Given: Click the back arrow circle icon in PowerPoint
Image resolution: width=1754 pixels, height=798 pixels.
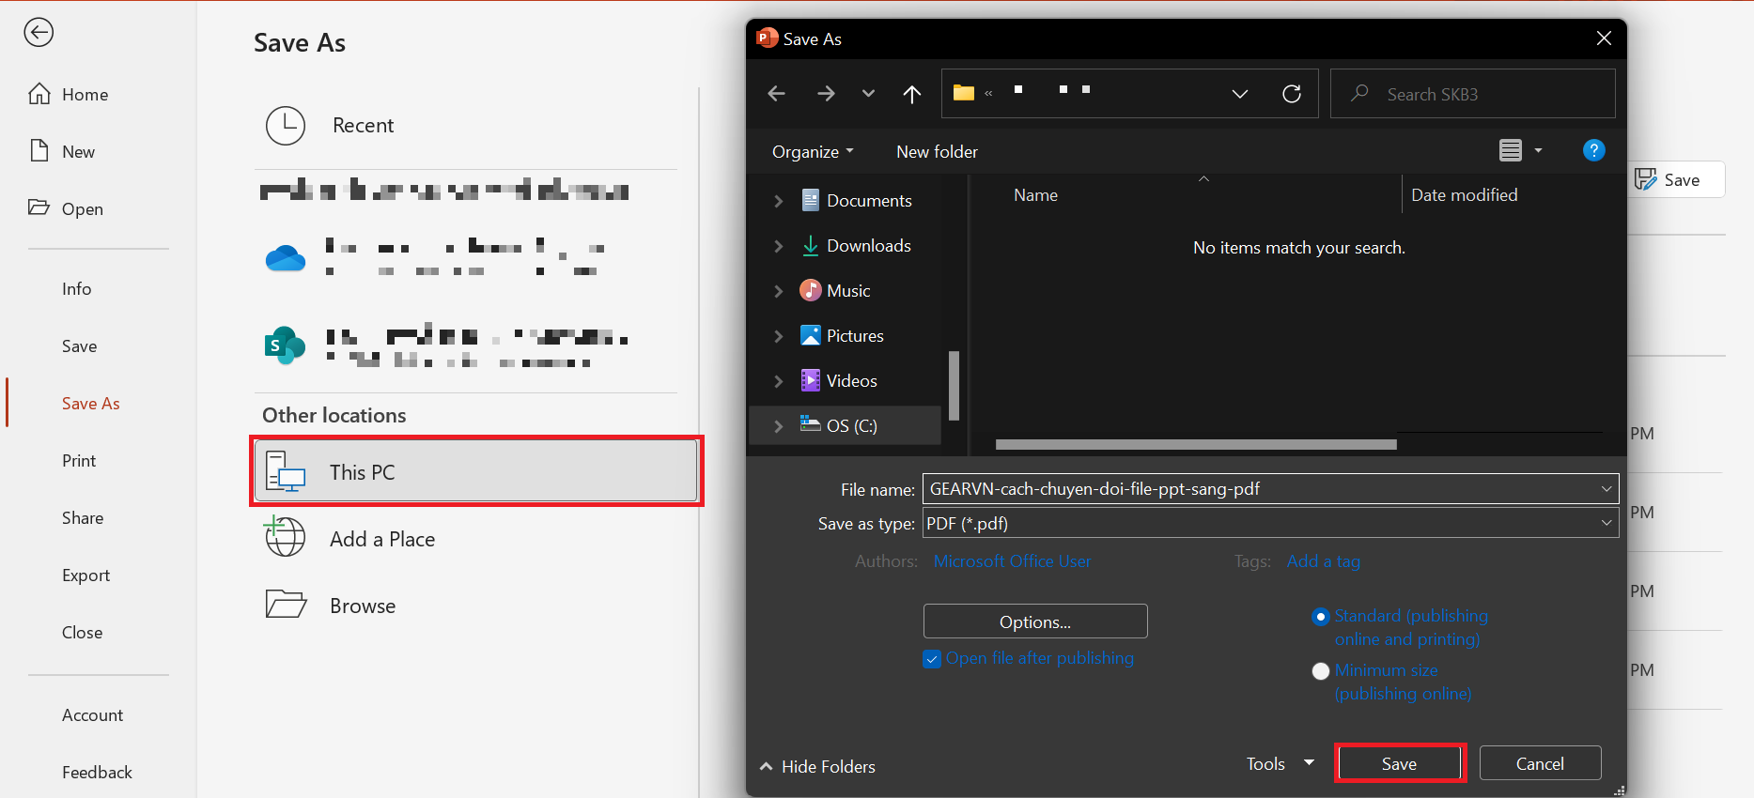Looking at the screenshot, I should pos(39,33).
